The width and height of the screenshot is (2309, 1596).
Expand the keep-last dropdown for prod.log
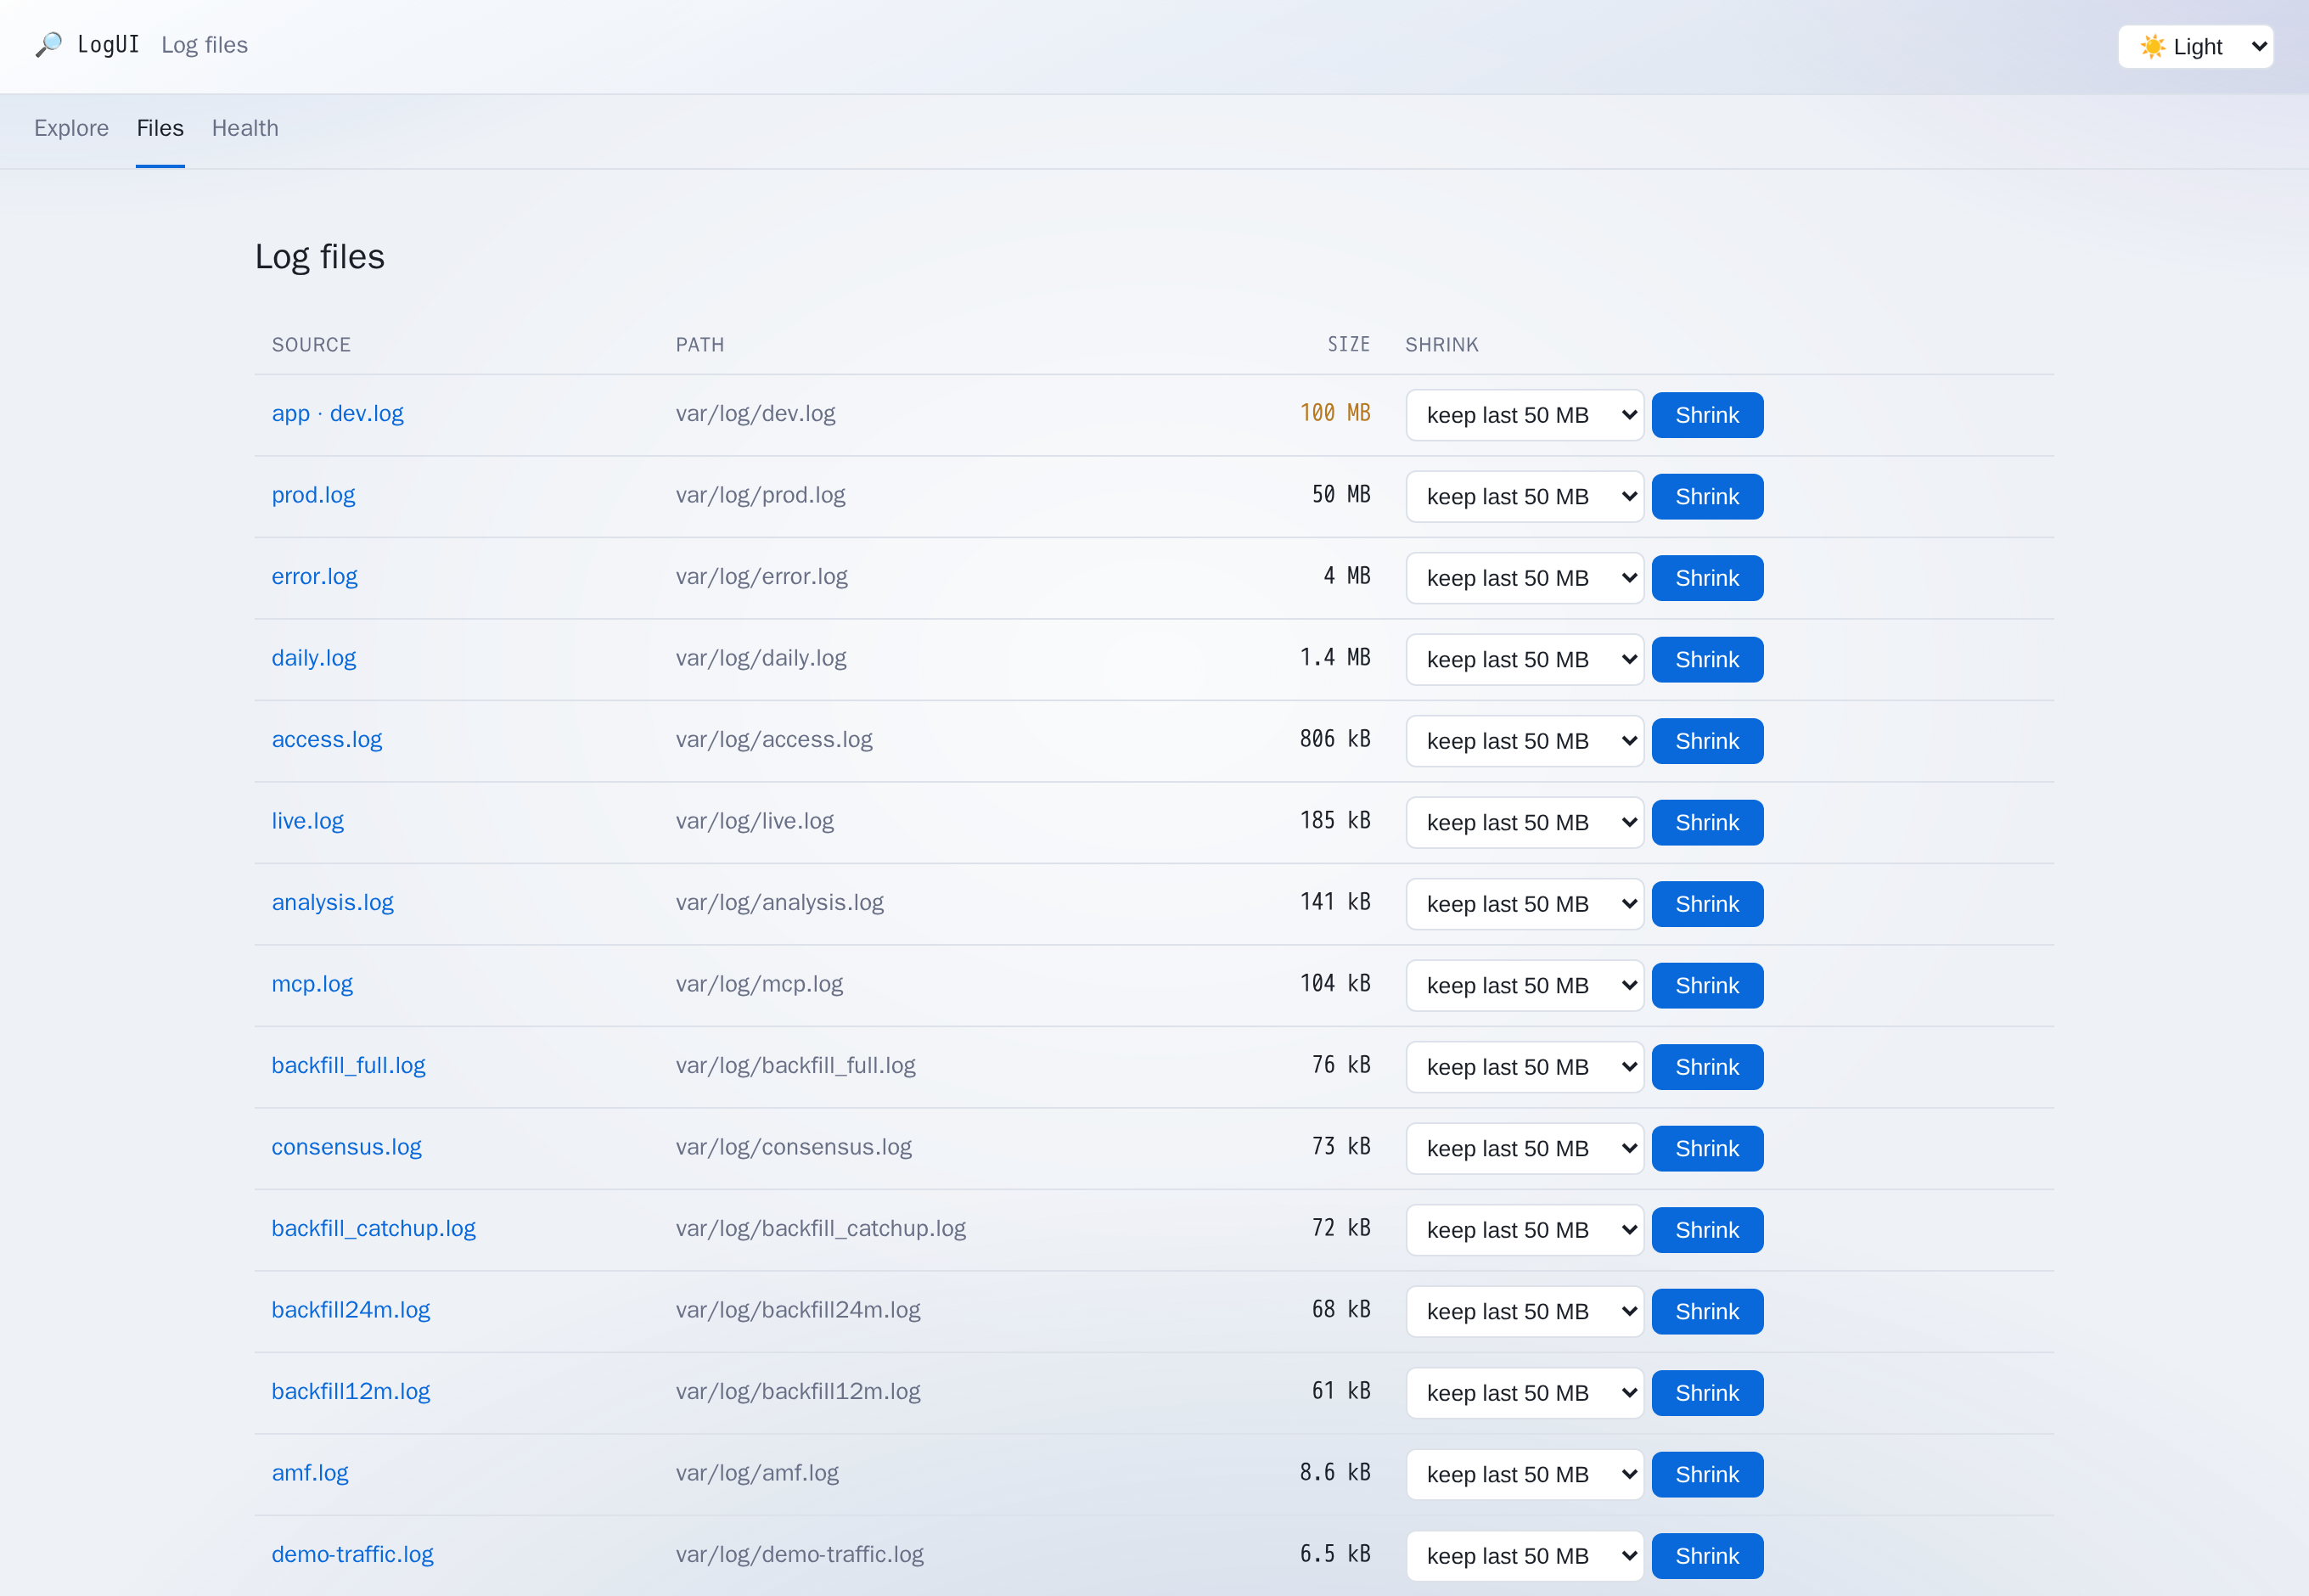pos(1524,497)
